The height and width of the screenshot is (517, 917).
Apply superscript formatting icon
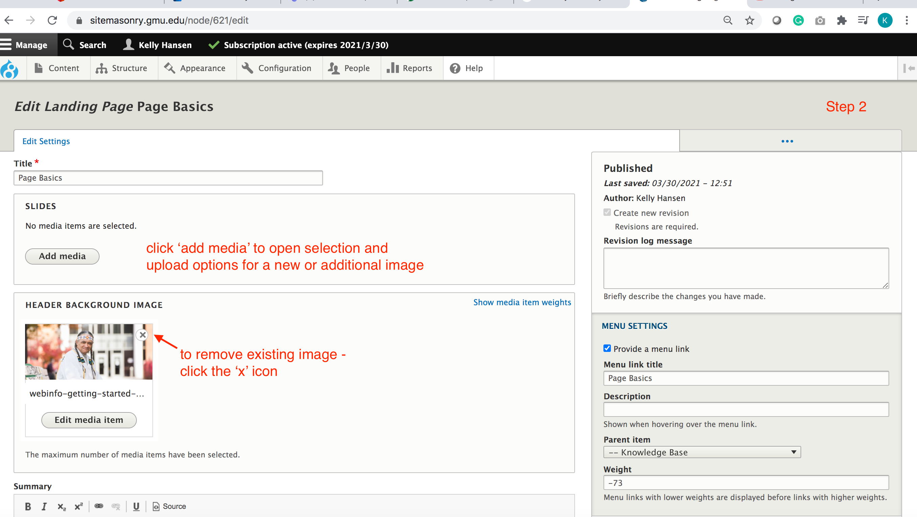pos(79,506)
